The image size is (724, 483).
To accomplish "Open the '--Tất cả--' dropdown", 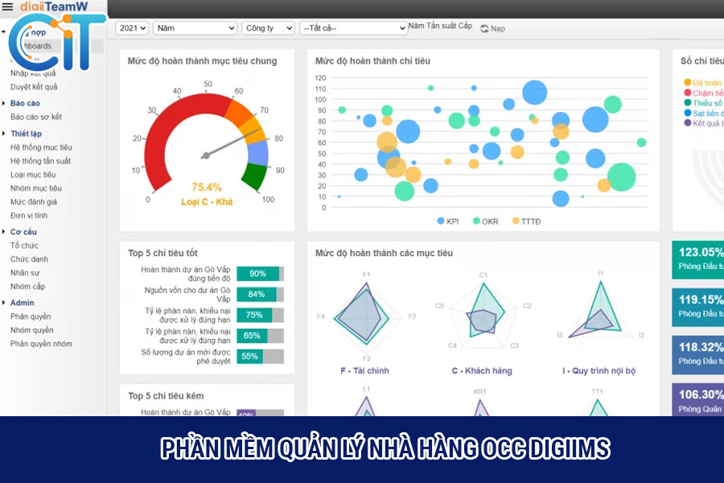I will coord(353,28).
